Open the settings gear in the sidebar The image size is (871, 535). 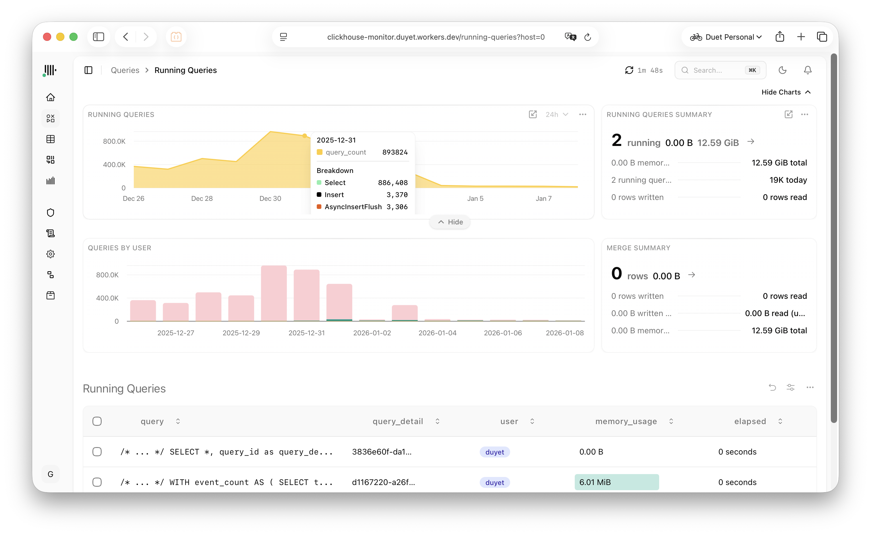(x=51, y=254)
